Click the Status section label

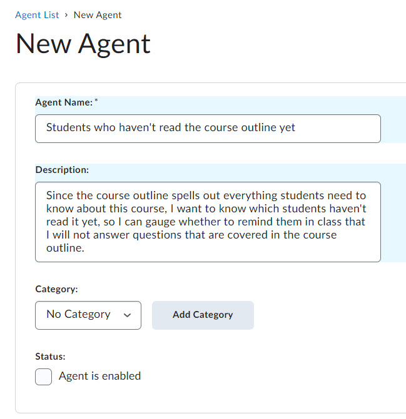[x=50, y=357]
